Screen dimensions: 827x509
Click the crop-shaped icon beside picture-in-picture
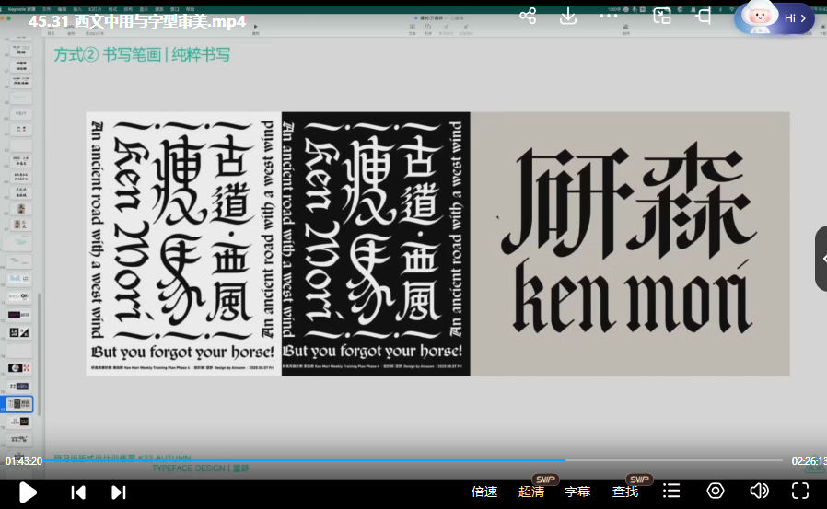(x=704, y=17)
